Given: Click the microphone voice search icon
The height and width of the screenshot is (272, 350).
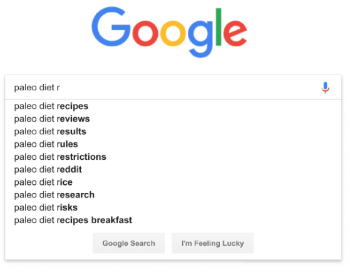Looking at the screenshot, I should tap(325, 87).
